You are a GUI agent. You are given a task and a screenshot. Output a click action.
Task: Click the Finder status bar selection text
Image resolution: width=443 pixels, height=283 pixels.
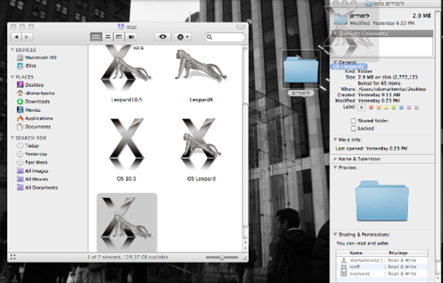(128, 257)
